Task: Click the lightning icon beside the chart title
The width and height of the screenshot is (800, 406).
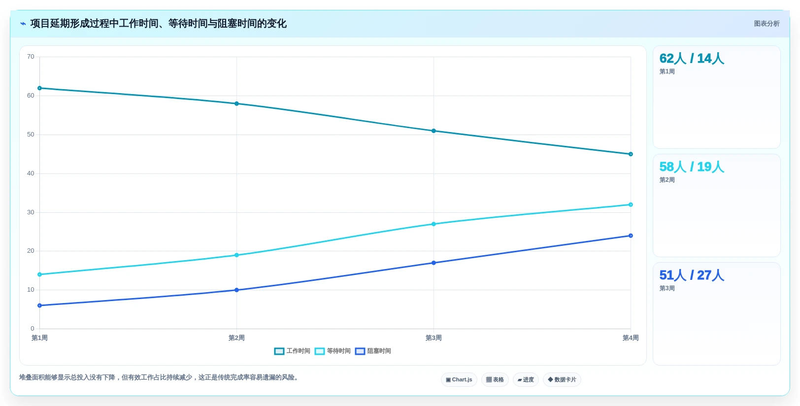Action: [23, 24]
